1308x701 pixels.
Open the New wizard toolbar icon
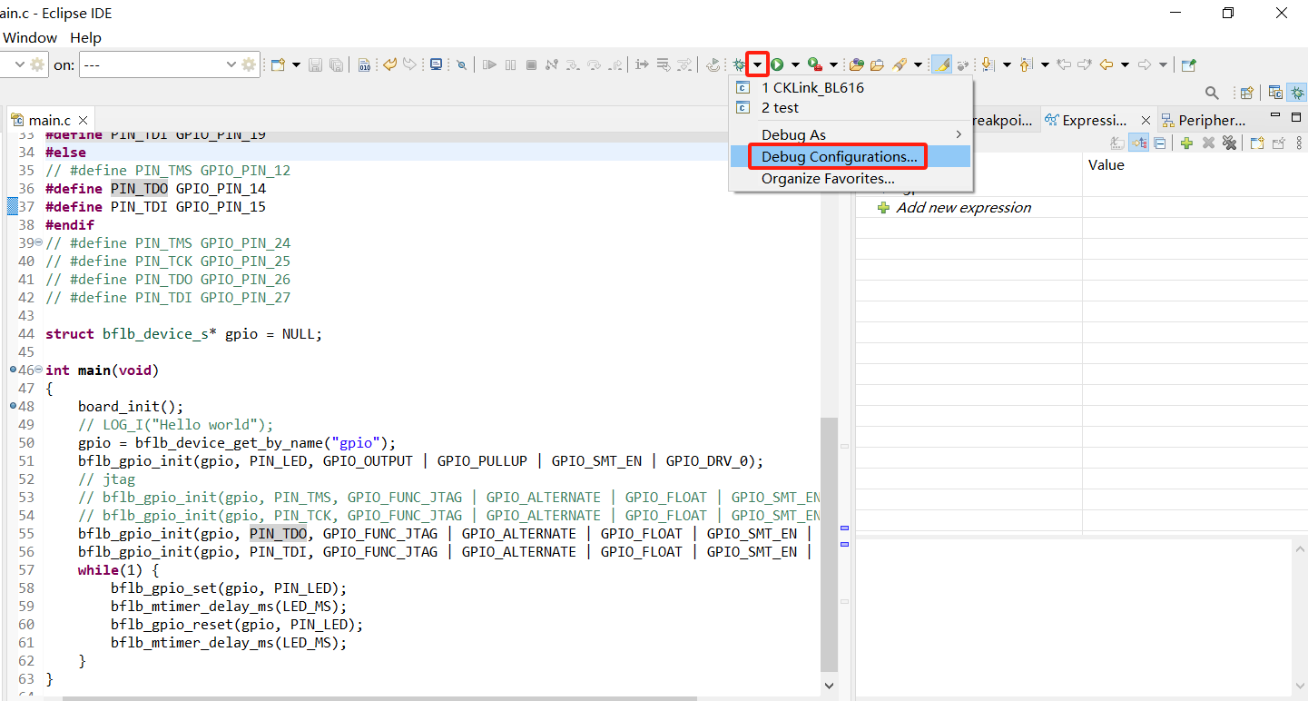pyautogui.click(x=278, y=64)
